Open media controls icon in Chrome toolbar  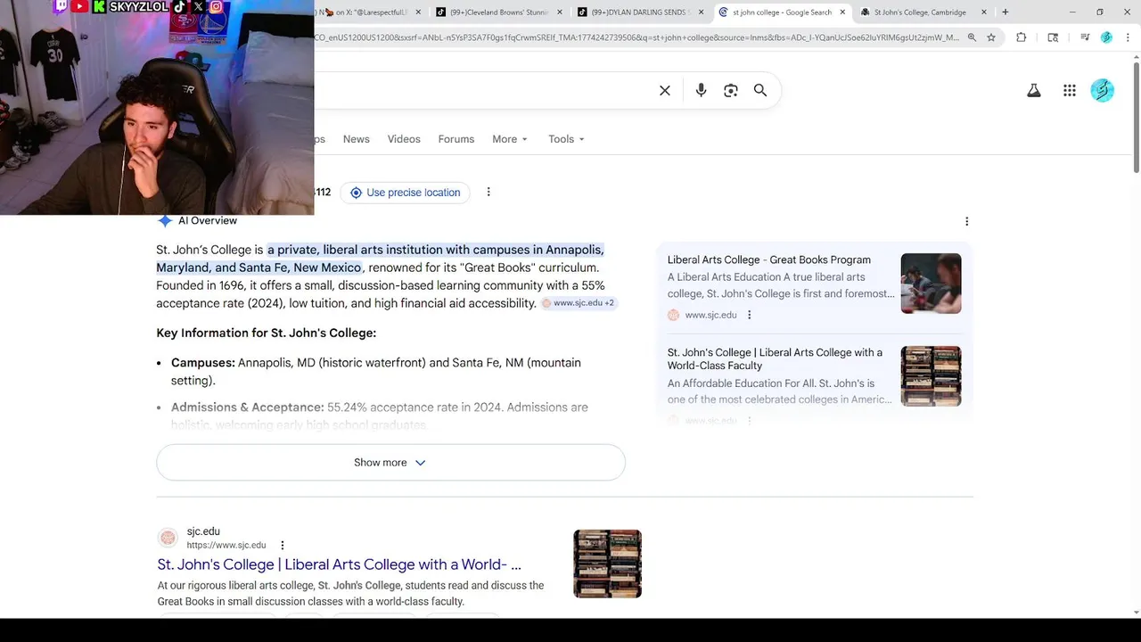coord(1085,37)
